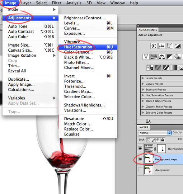Click the Levels adjustment histogram icon
Screen dimensions: 183x194
coord(162,46)
